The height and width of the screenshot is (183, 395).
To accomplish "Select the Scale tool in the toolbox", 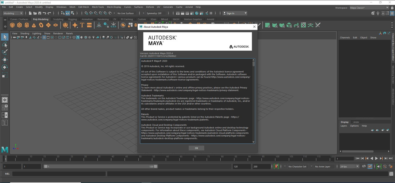I will [x=5, y=75].
